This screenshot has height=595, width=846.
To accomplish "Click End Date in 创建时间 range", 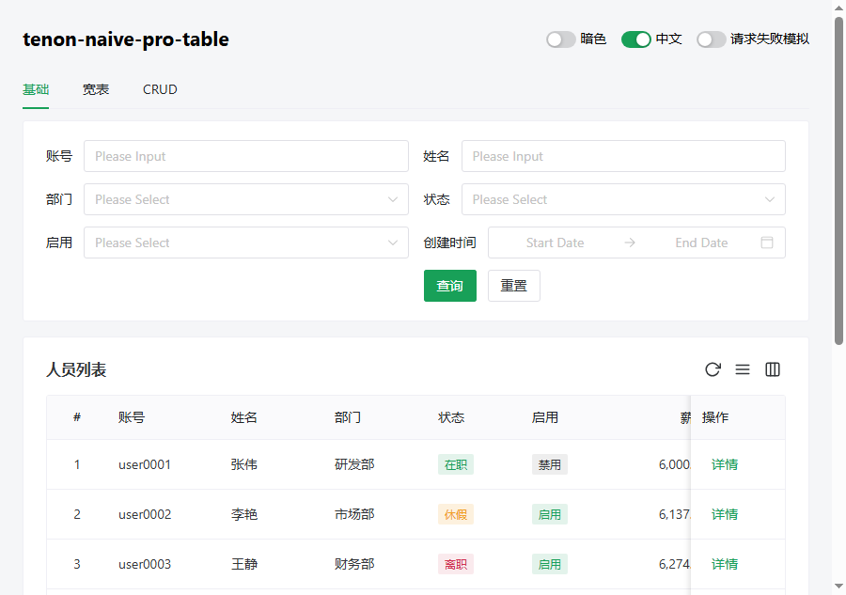I will point(701,243).
